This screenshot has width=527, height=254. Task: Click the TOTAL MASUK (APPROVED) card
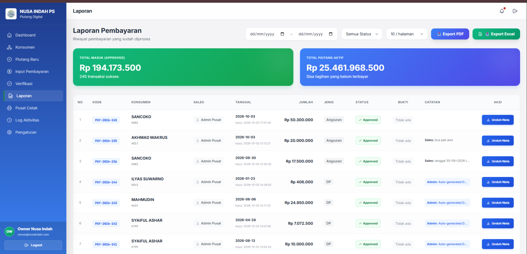tap(183, 67)
